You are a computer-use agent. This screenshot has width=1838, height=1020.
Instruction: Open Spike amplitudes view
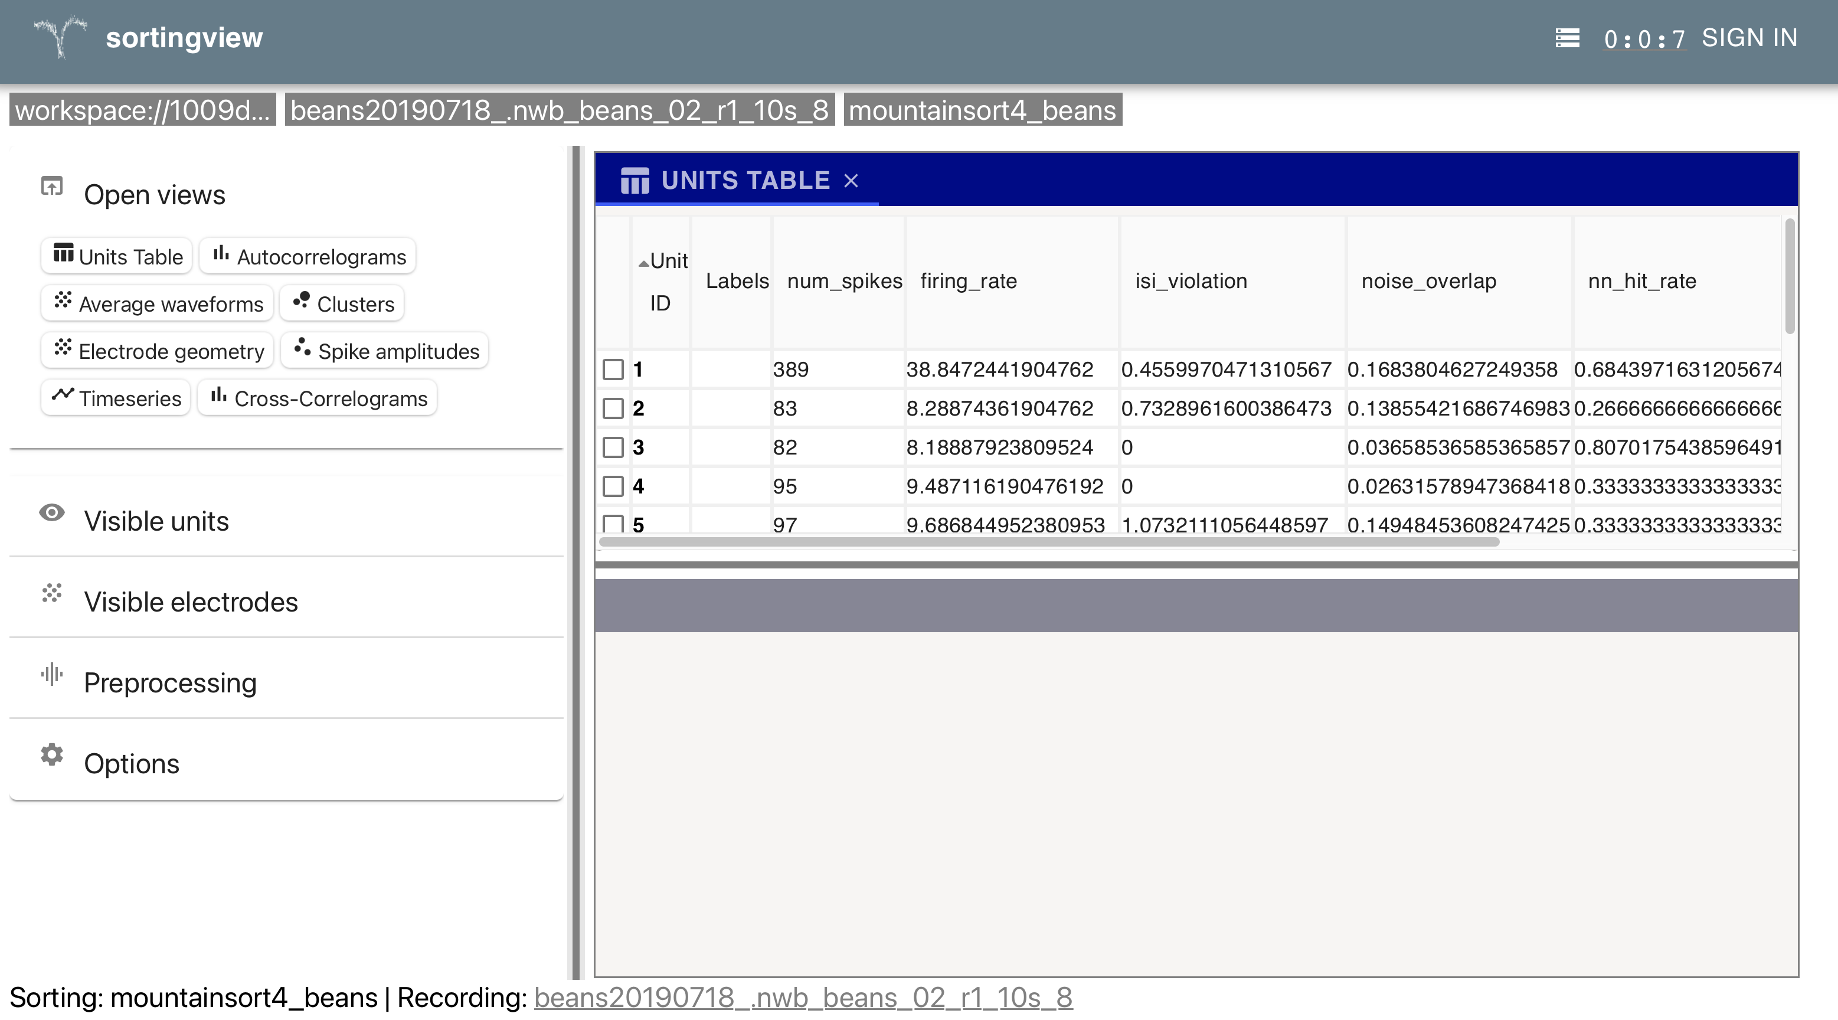point(385,351)
